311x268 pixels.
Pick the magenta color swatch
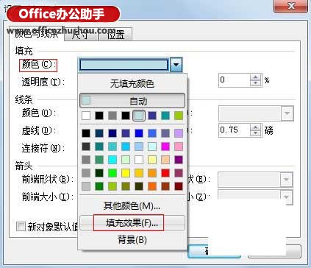pyautogui.click(x=165, y=147)
